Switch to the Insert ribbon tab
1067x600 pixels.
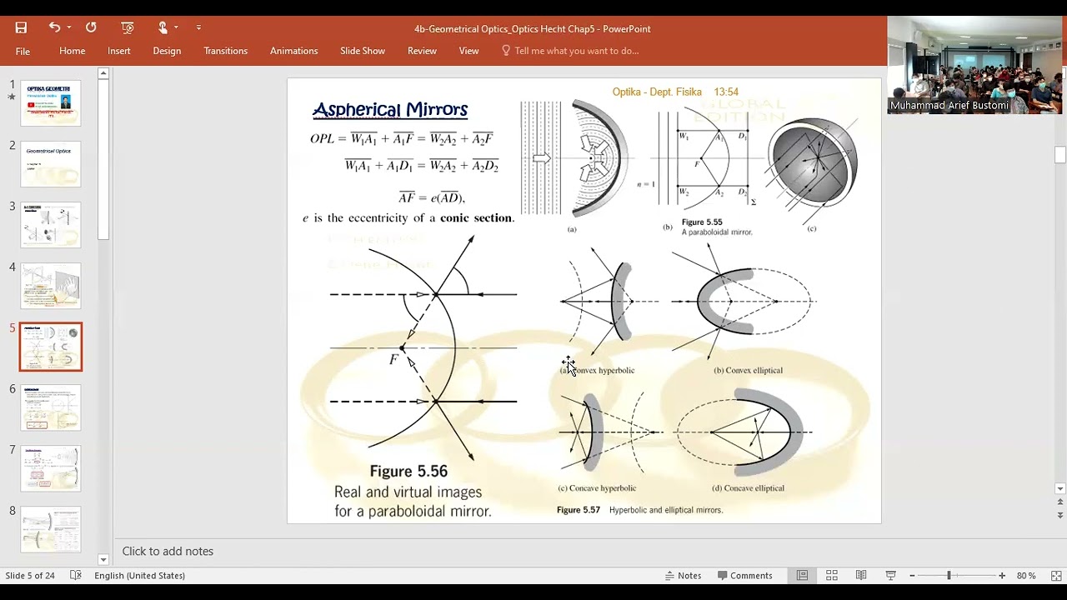(x=119, y=51)
